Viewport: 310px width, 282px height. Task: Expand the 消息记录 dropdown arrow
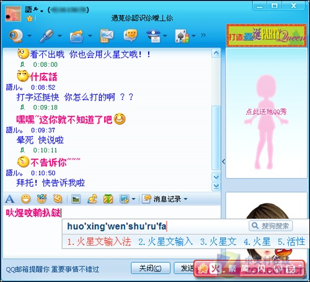tap(185, 199)
